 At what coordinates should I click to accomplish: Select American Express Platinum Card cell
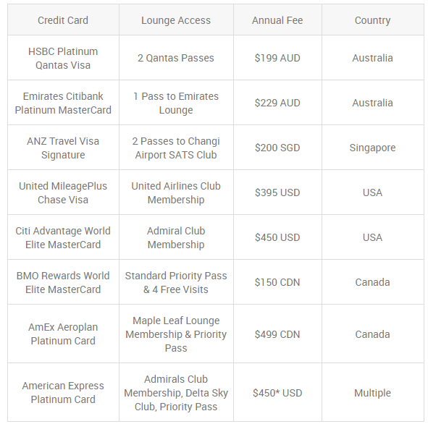pyautogui.click(x=63, y=392)
